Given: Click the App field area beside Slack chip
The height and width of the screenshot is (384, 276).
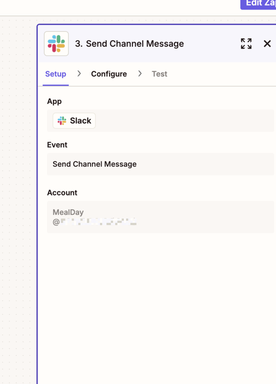Looking at the screenshot, I should pyautogui.click(x=185, y=121).
